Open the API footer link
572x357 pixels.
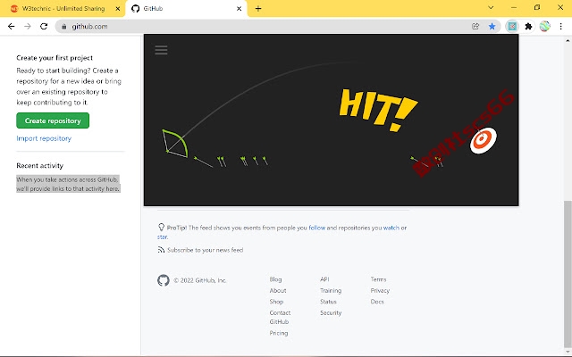tap(324, 279)
